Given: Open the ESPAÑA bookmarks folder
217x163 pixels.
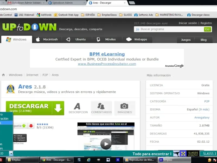Looking at the screenshot, I should point(88,15).
